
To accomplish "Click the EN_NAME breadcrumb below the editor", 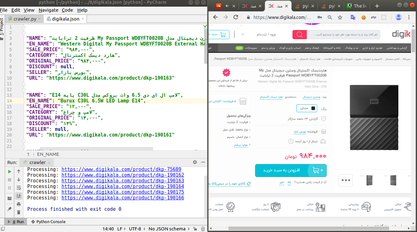I will pyautogui.click(x=48, y=154).
